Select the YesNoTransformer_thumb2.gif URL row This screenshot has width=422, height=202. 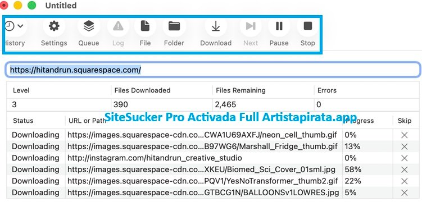[x=202, y=181]
